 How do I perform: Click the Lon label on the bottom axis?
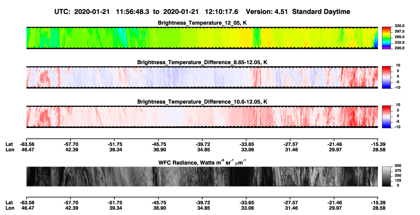[10, 208]
